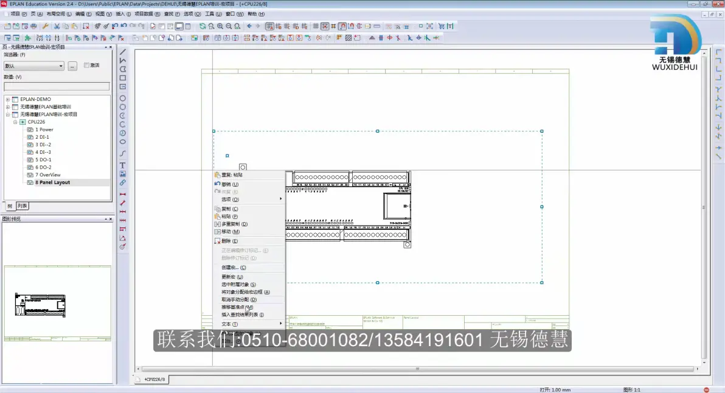Viewport: 725px width, 393px height.
Task: Click the green puzzle piece icon
Action: click(28, 38)
